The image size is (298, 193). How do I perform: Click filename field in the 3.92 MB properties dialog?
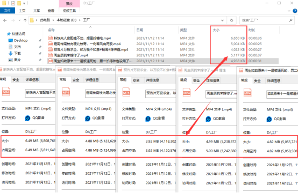tap(161, 94)
